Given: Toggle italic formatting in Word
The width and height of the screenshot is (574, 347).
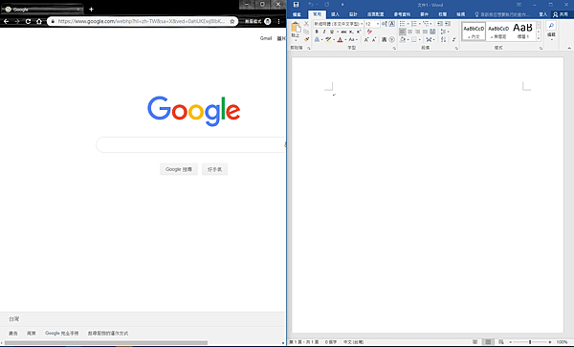Looking at the screenshot, I should point(324,32).
